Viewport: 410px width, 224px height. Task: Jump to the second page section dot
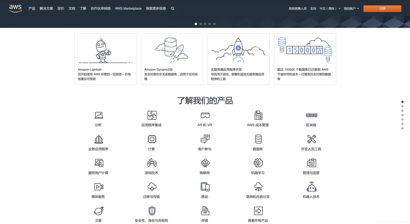pyautogui.click(x=402, y=106)
